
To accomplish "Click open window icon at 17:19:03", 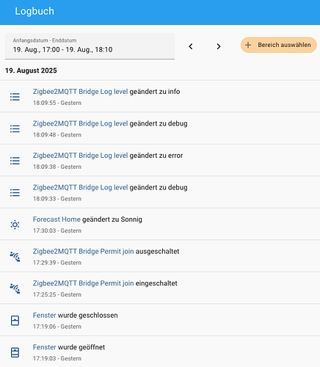I will (x=15, y=352).
